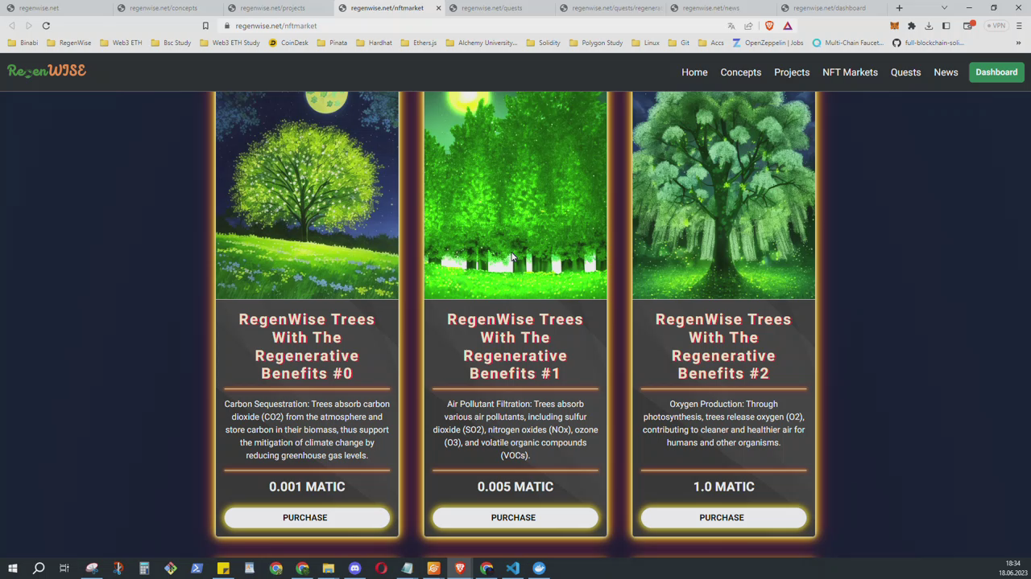
Task: Go back to the previous page
Action: coord(12,26)
